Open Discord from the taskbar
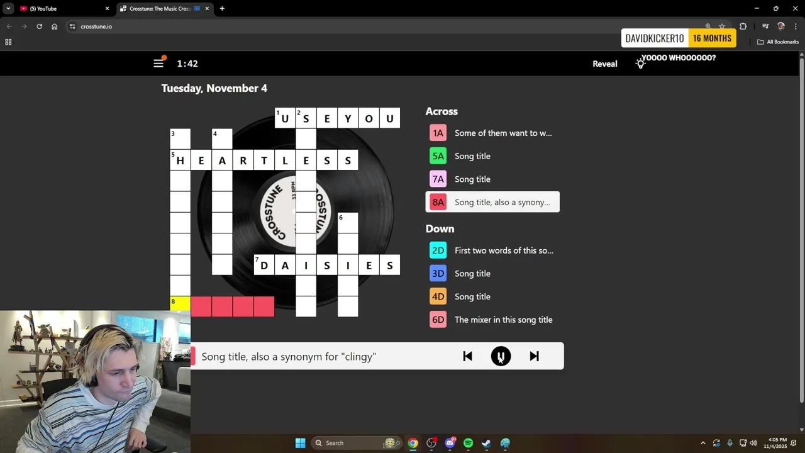Screen dimensions: 805x453 pos(450,443)
